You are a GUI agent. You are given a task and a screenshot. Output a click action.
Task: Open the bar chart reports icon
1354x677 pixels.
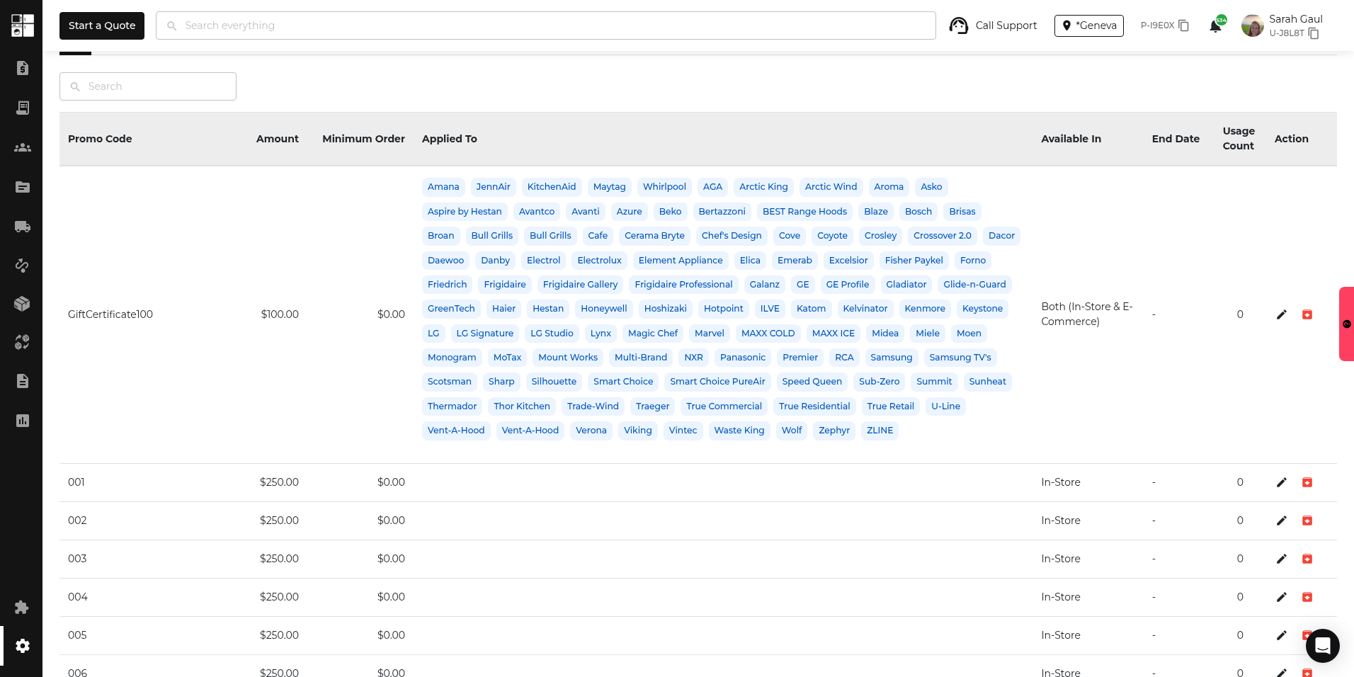[x=23, y=421]
